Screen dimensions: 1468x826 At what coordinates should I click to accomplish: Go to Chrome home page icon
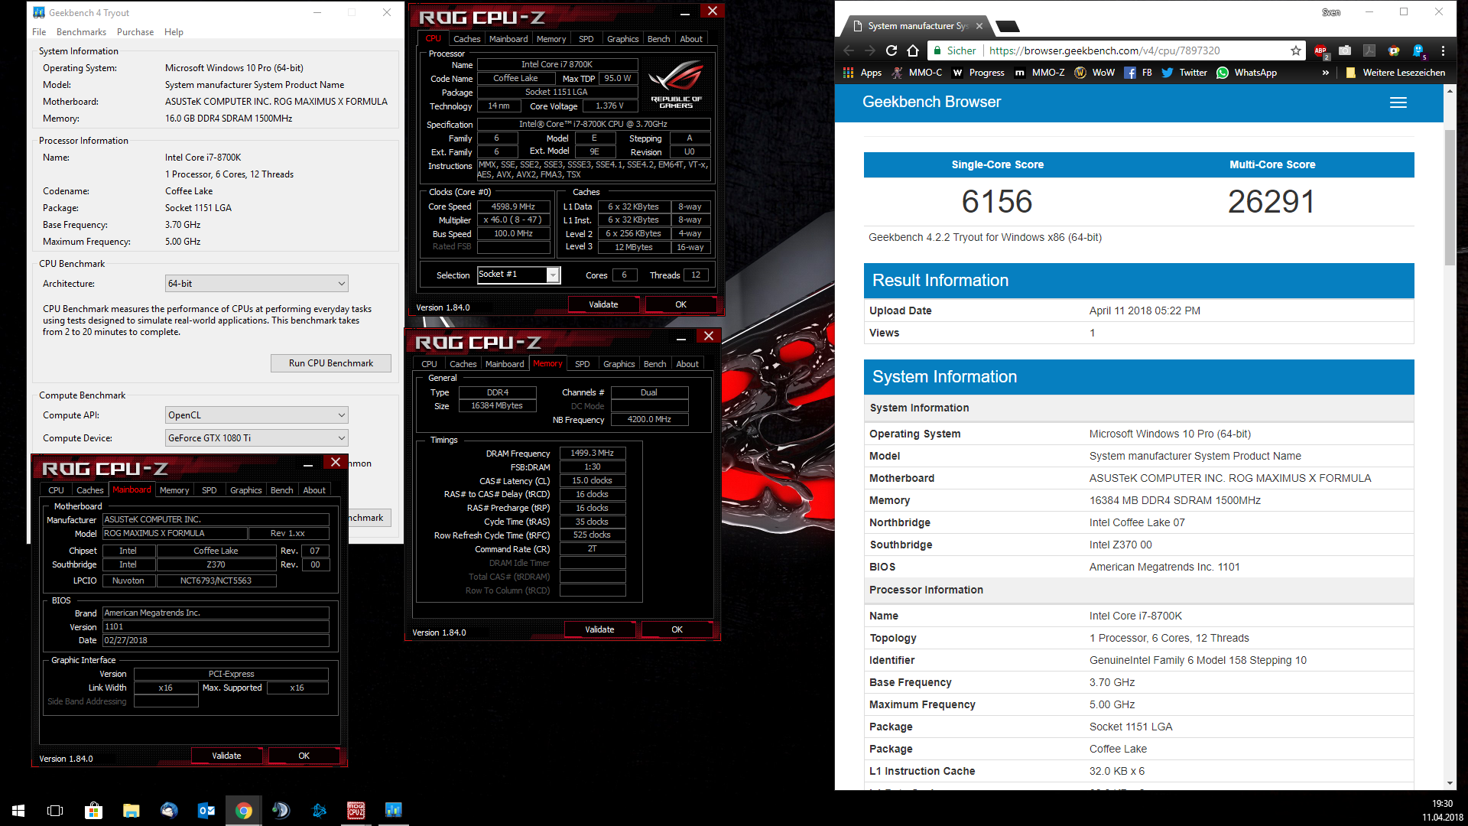[913, 50]
